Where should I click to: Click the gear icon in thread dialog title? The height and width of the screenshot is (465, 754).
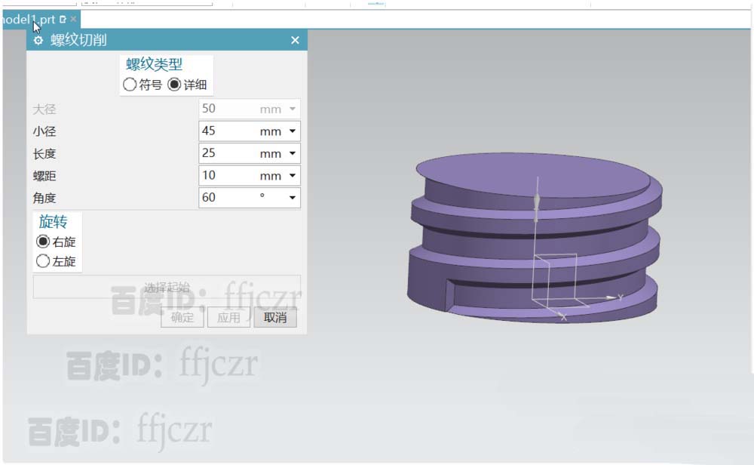38,41
